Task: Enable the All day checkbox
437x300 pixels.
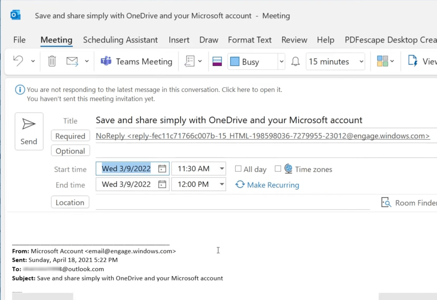Action: pos(238,168)
